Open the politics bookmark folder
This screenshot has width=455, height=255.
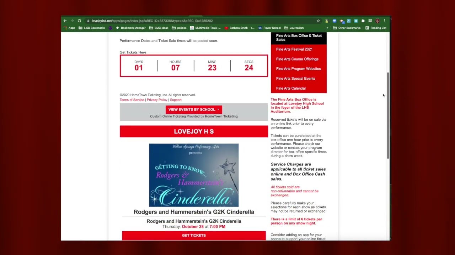point(179,28)
